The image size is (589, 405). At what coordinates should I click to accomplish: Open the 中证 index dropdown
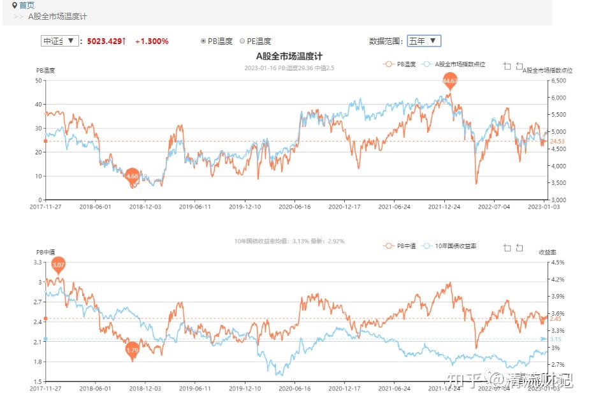60,41
